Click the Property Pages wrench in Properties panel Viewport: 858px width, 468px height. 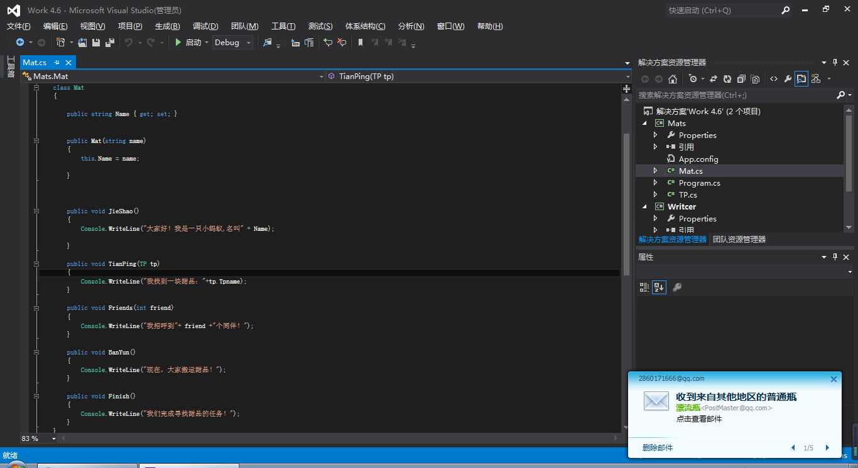(x=677, y=287)
